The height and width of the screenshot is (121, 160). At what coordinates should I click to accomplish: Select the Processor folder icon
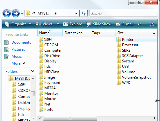[x=119, y=45]
